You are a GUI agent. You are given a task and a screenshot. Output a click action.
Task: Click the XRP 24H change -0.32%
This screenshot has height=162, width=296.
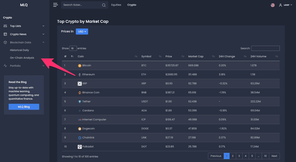coord(223,84)
